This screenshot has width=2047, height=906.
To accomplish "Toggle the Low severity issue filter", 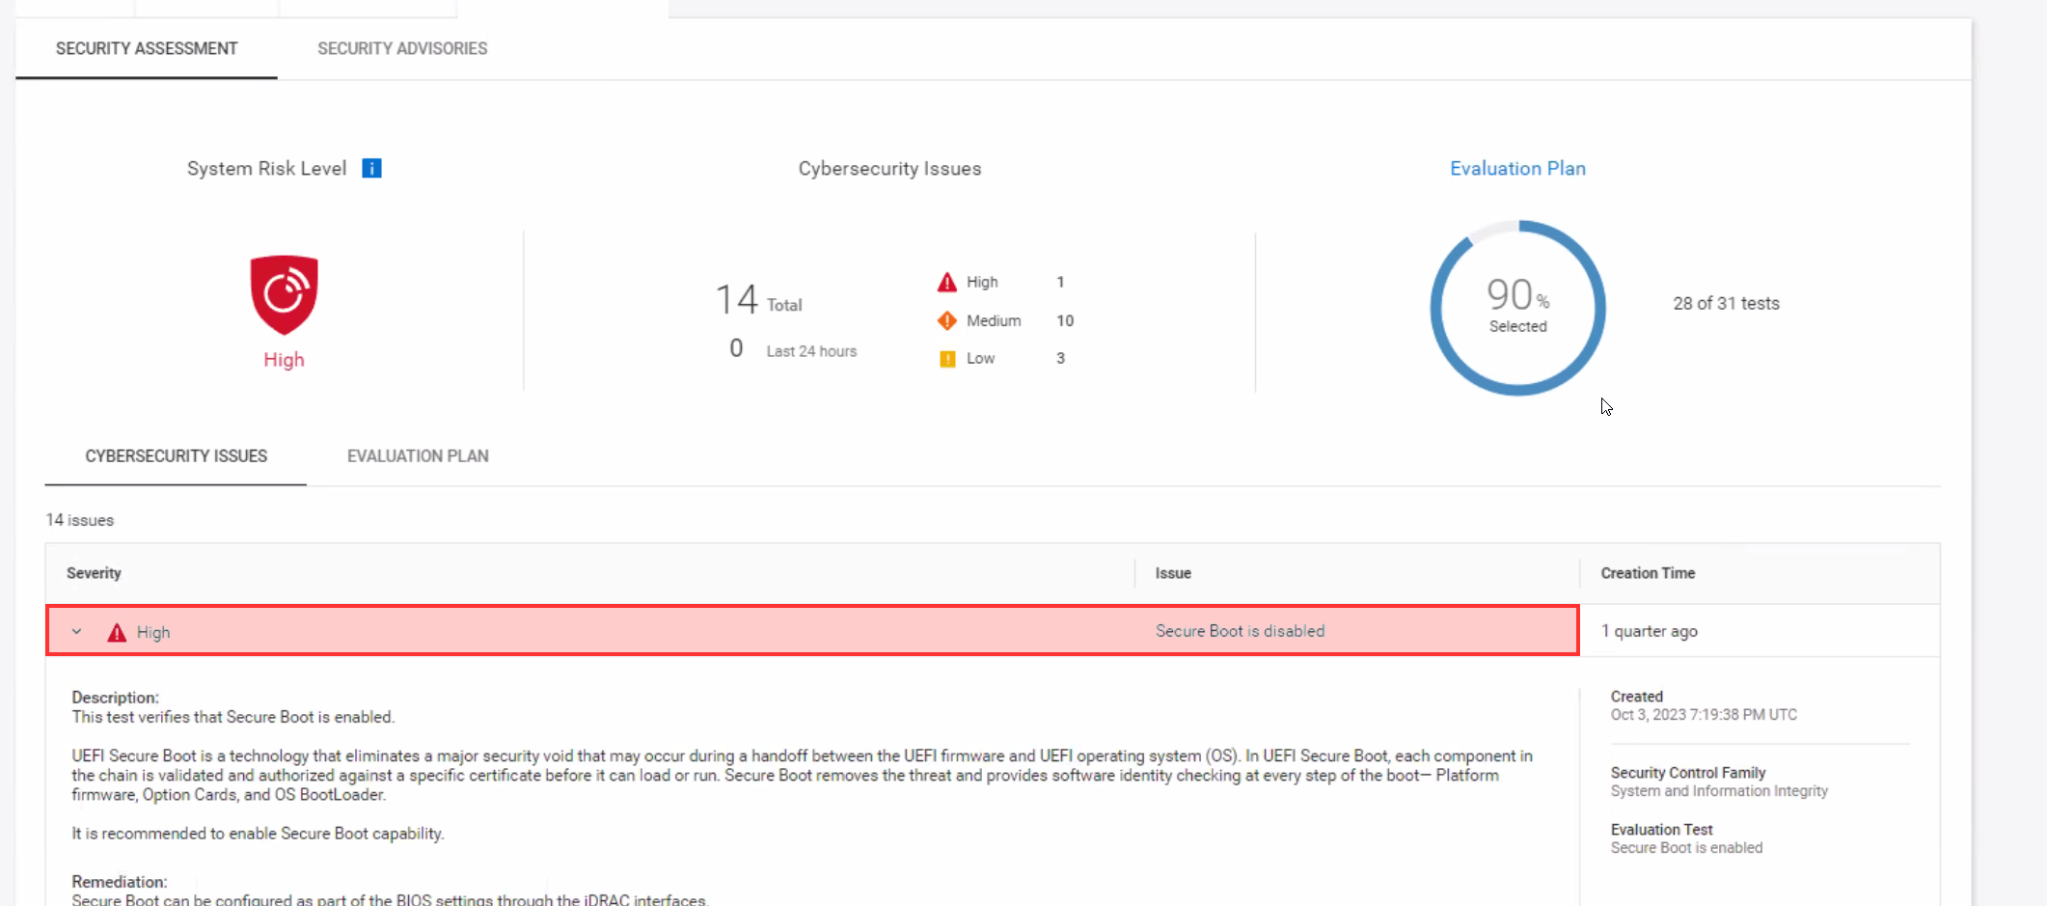I will coord(979,358).
